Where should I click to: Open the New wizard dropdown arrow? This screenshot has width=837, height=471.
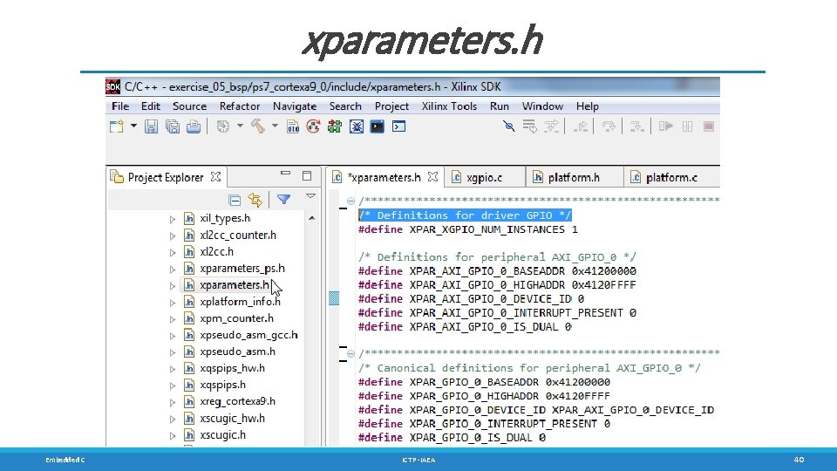(x=133, y=126)
